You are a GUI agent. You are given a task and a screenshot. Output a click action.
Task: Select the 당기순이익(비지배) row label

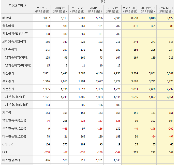tap(18, 65)
